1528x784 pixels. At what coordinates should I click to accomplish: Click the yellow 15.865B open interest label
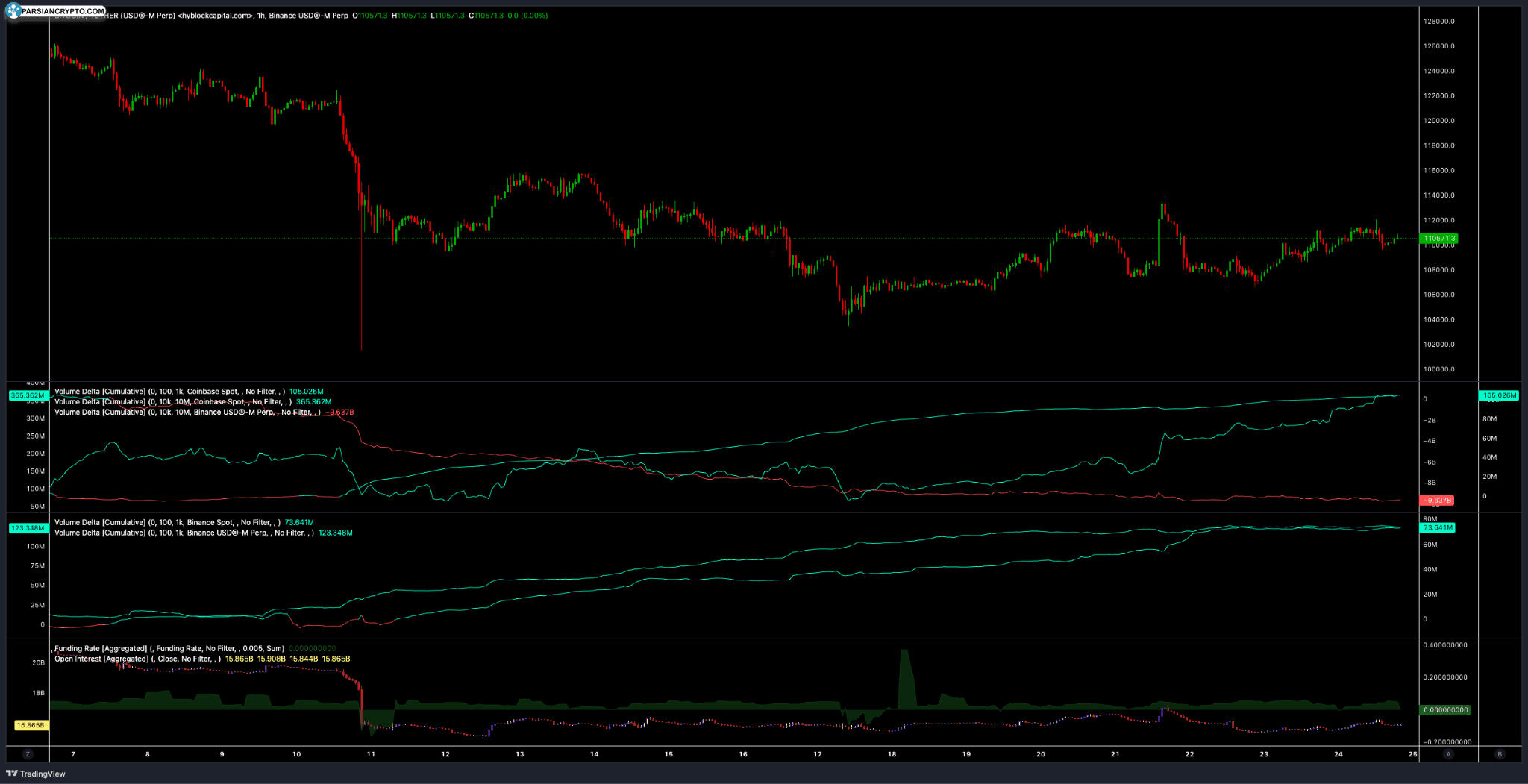pos(31,725)
